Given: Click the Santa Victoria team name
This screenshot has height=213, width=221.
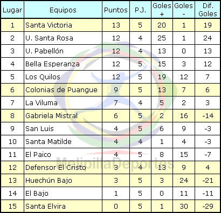Looking at the screenshot, I should coord(49,25).
